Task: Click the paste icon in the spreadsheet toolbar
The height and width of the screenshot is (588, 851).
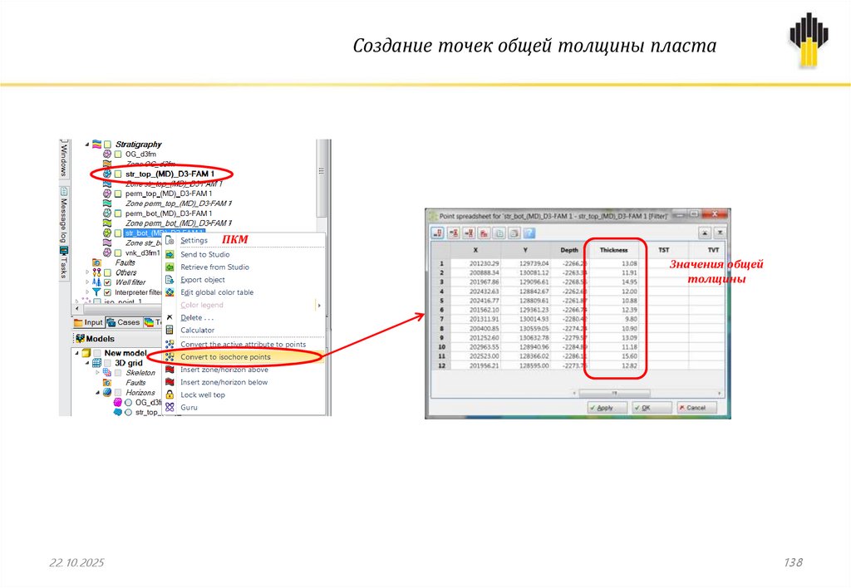Action: (x=514, y=233)
